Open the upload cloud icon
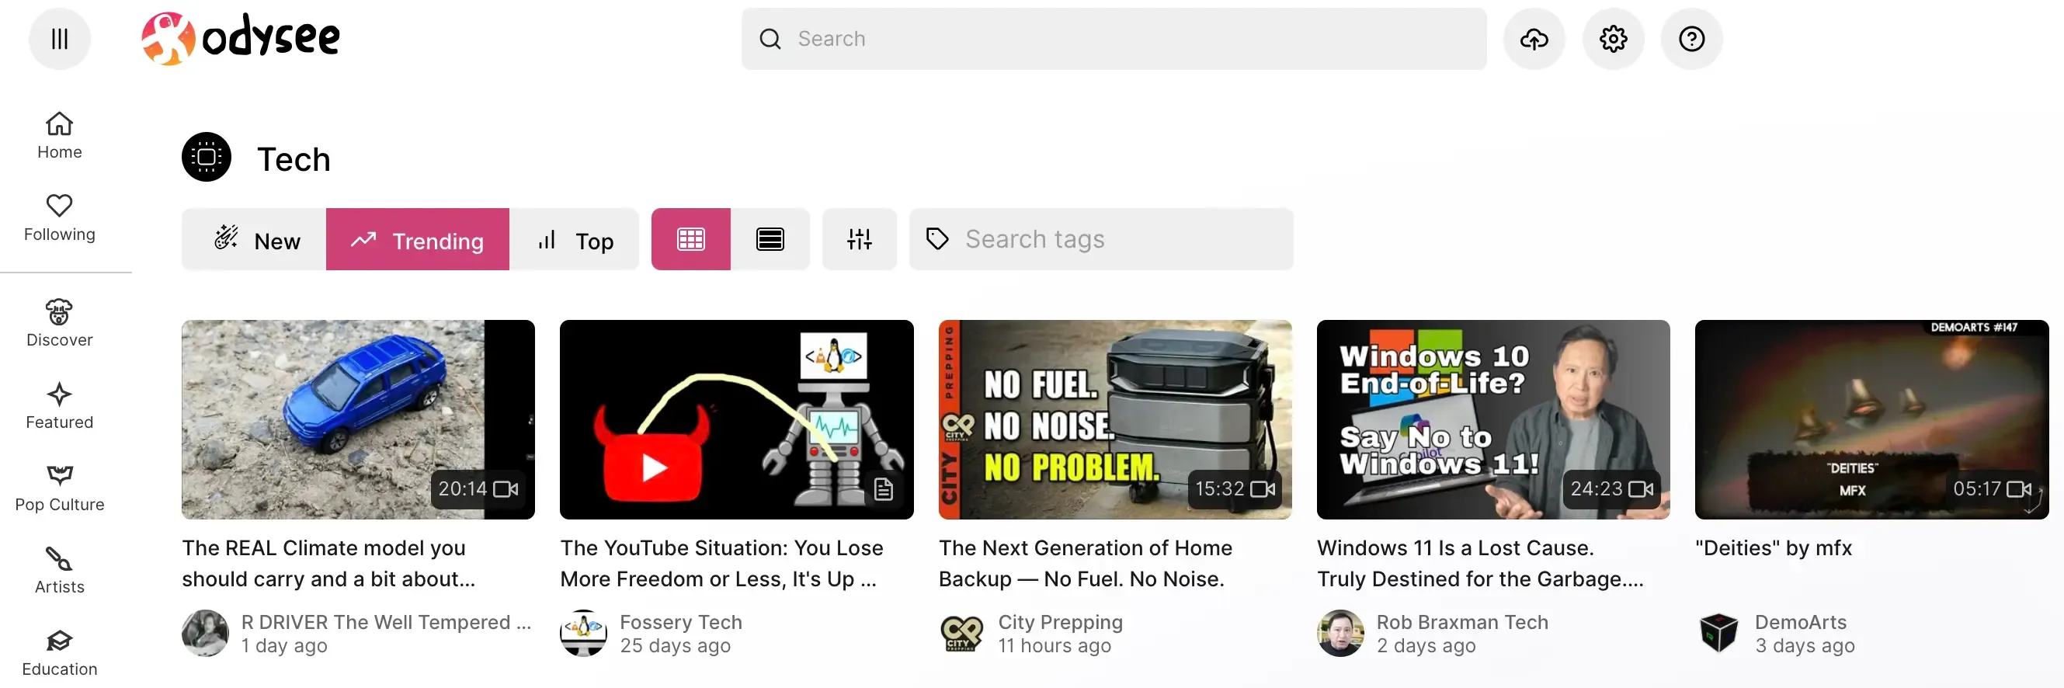 coord(1533,39)
